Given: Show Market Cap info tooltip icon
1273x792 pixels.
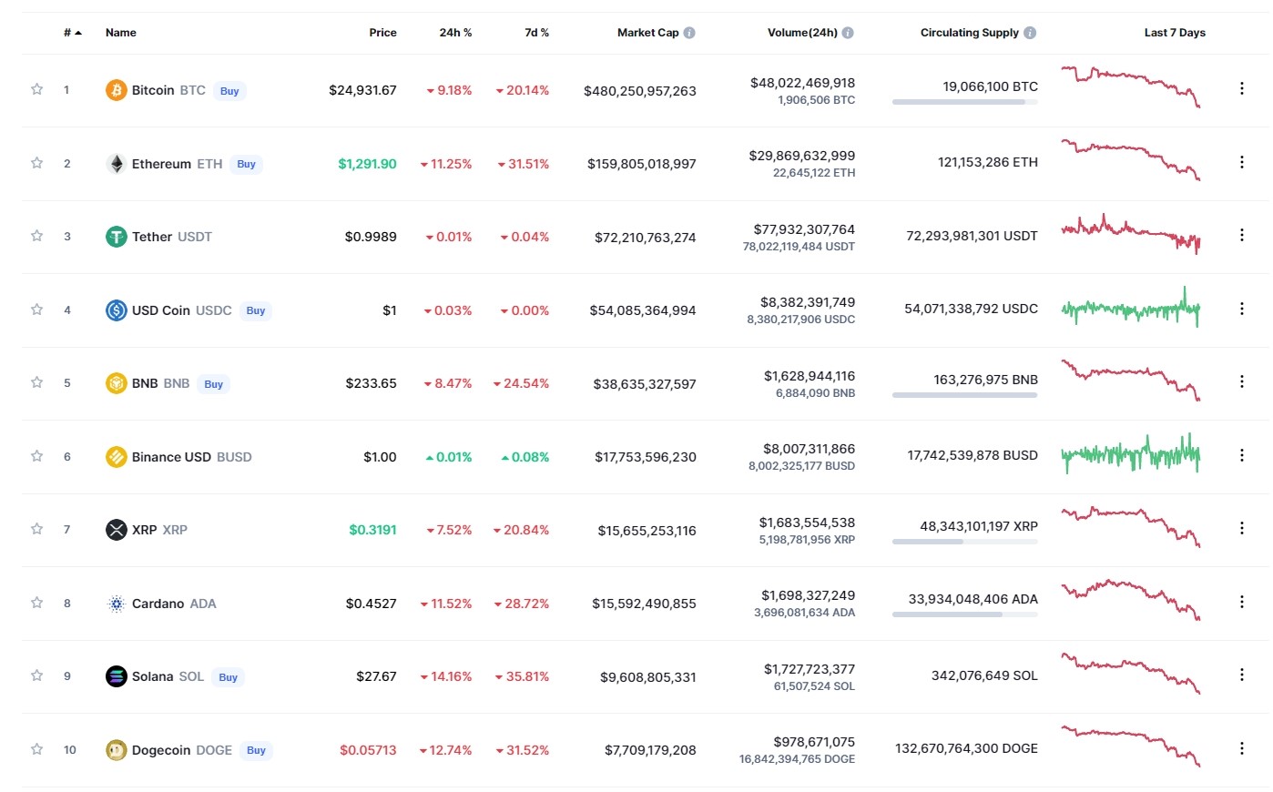Looking at the screenshot, I should (689, 33).
